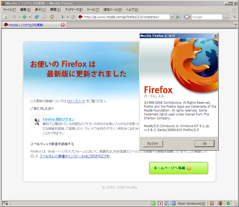Click the search magnifier icon

225,17
